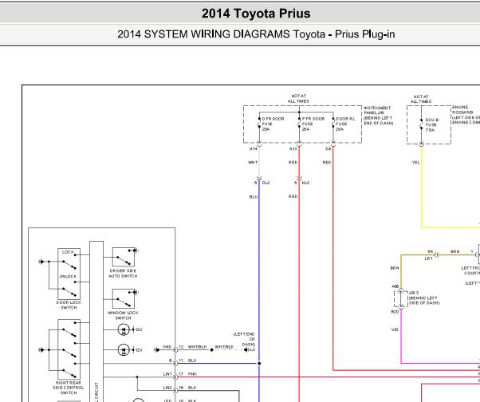
Task: Click the window lock switch symbol
Action: tap(124, 298)
